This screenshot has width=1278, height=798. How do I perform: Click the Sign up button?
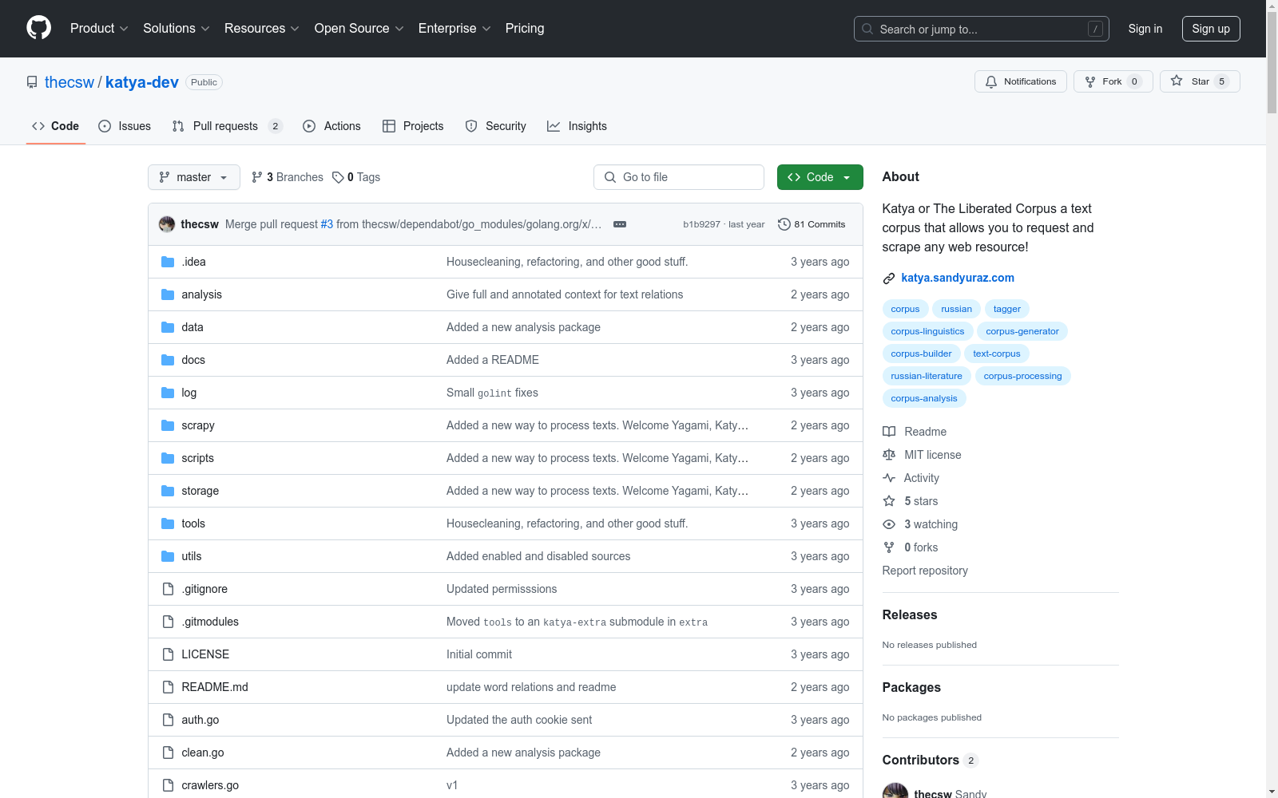click(1211, 29)
